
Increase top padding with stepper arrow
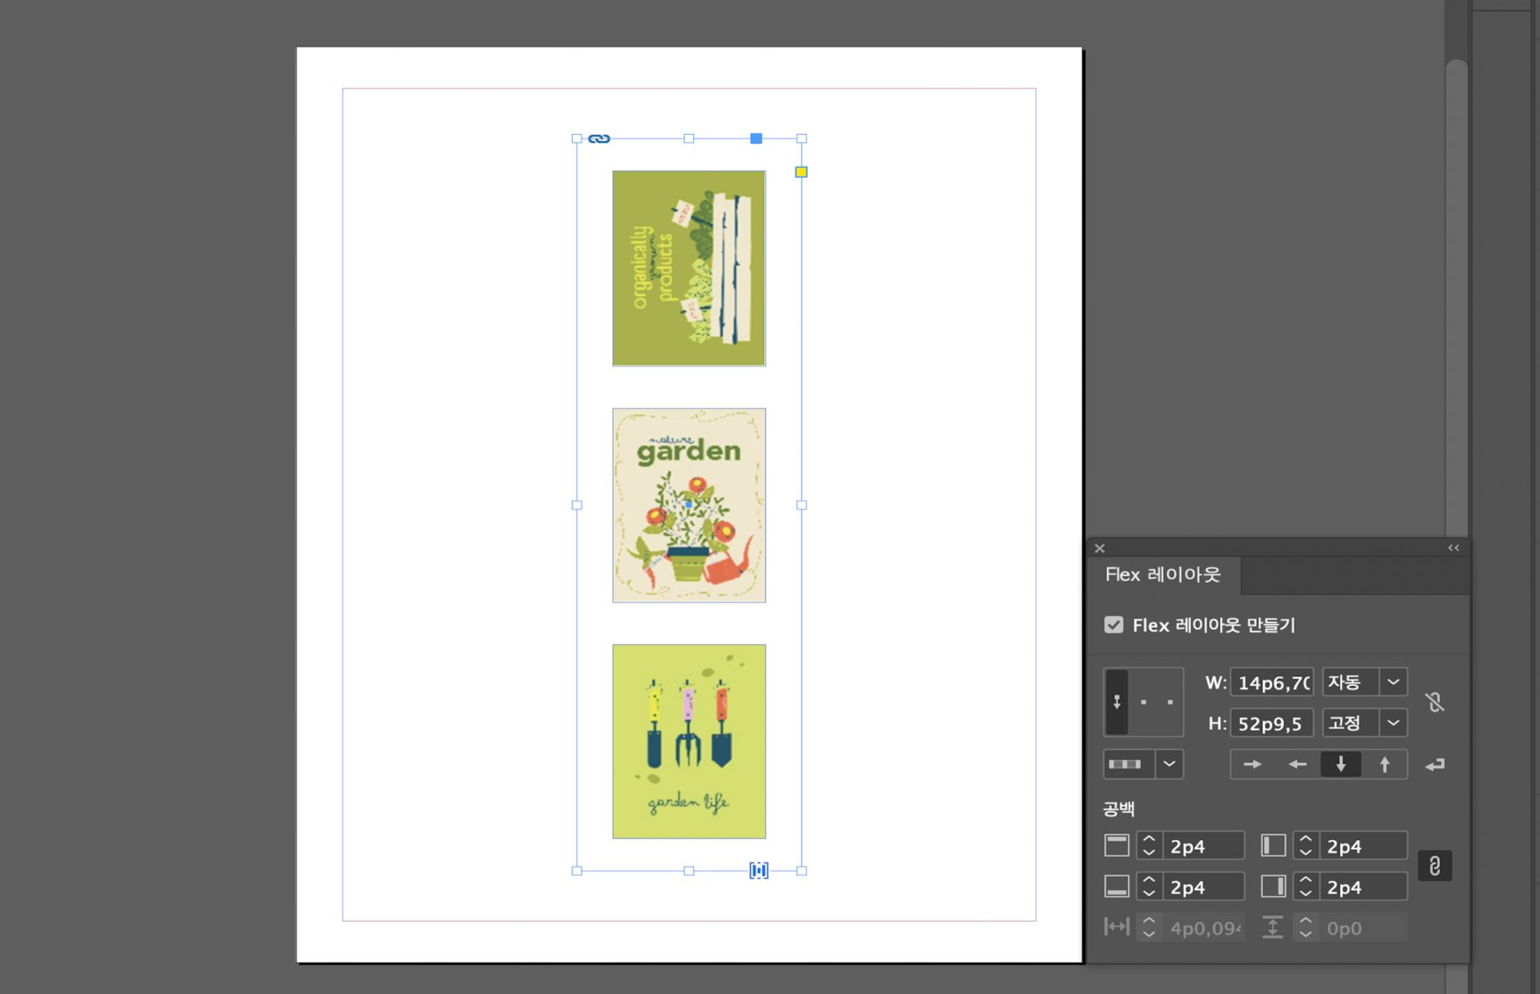(x=1149, y=840)
